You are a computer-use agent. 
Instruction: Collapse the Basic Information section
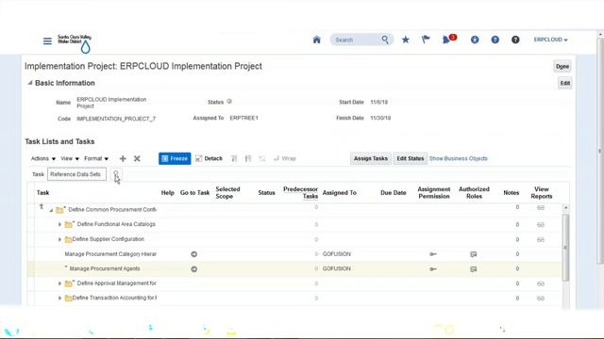click(x=30, y=83)
